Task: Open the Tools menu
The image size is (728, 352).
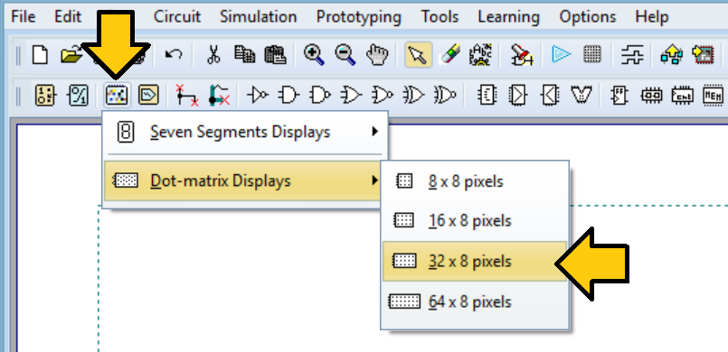Action: pyautogui.click(x=440, y=16)
